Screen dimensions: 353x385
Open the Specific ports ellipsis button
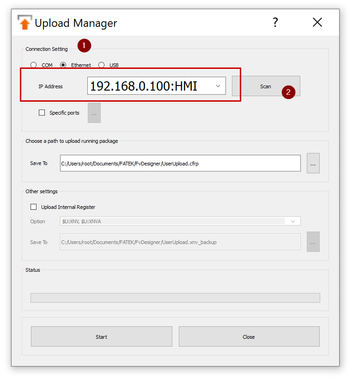(x=94, y=113)
